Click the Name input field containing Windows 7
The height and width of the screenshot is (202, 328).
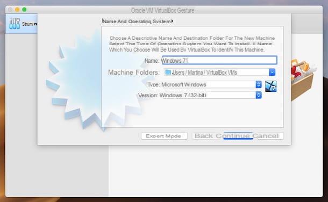pos(219,60)
